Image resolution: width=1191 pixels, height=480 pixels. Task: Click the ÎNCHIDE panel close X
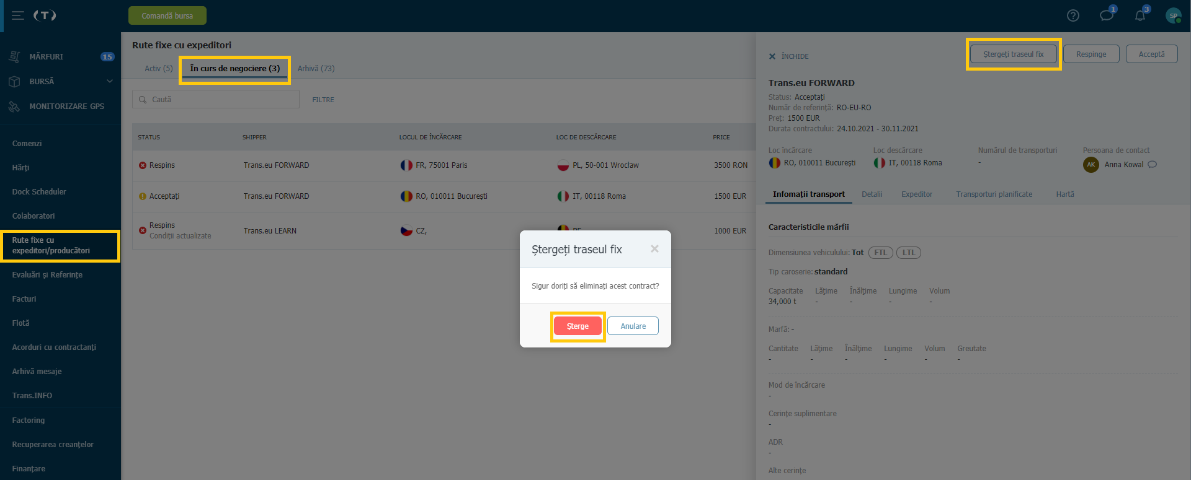772,56
